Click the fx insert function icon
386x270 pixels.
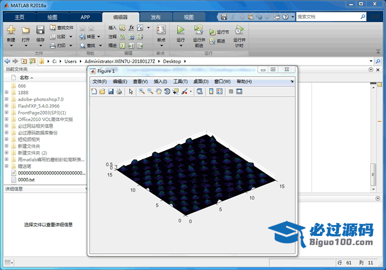(x=131, y=28)
